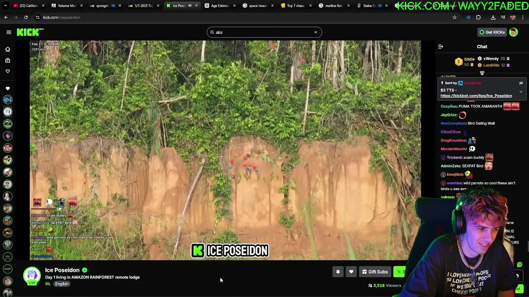Open the kickbot.com tips link

(x=476, y=96)
